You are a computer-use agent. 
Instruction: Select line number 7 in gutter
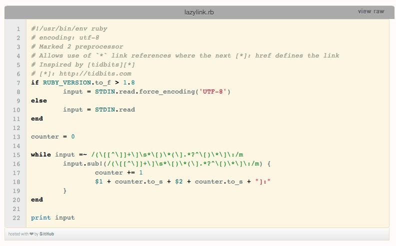(18, 83)
